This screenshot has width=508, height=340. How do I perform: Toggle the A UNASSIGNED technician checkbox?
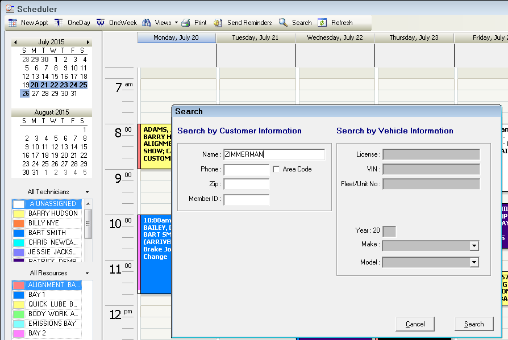pyautogui.click(x=19, y=204)
